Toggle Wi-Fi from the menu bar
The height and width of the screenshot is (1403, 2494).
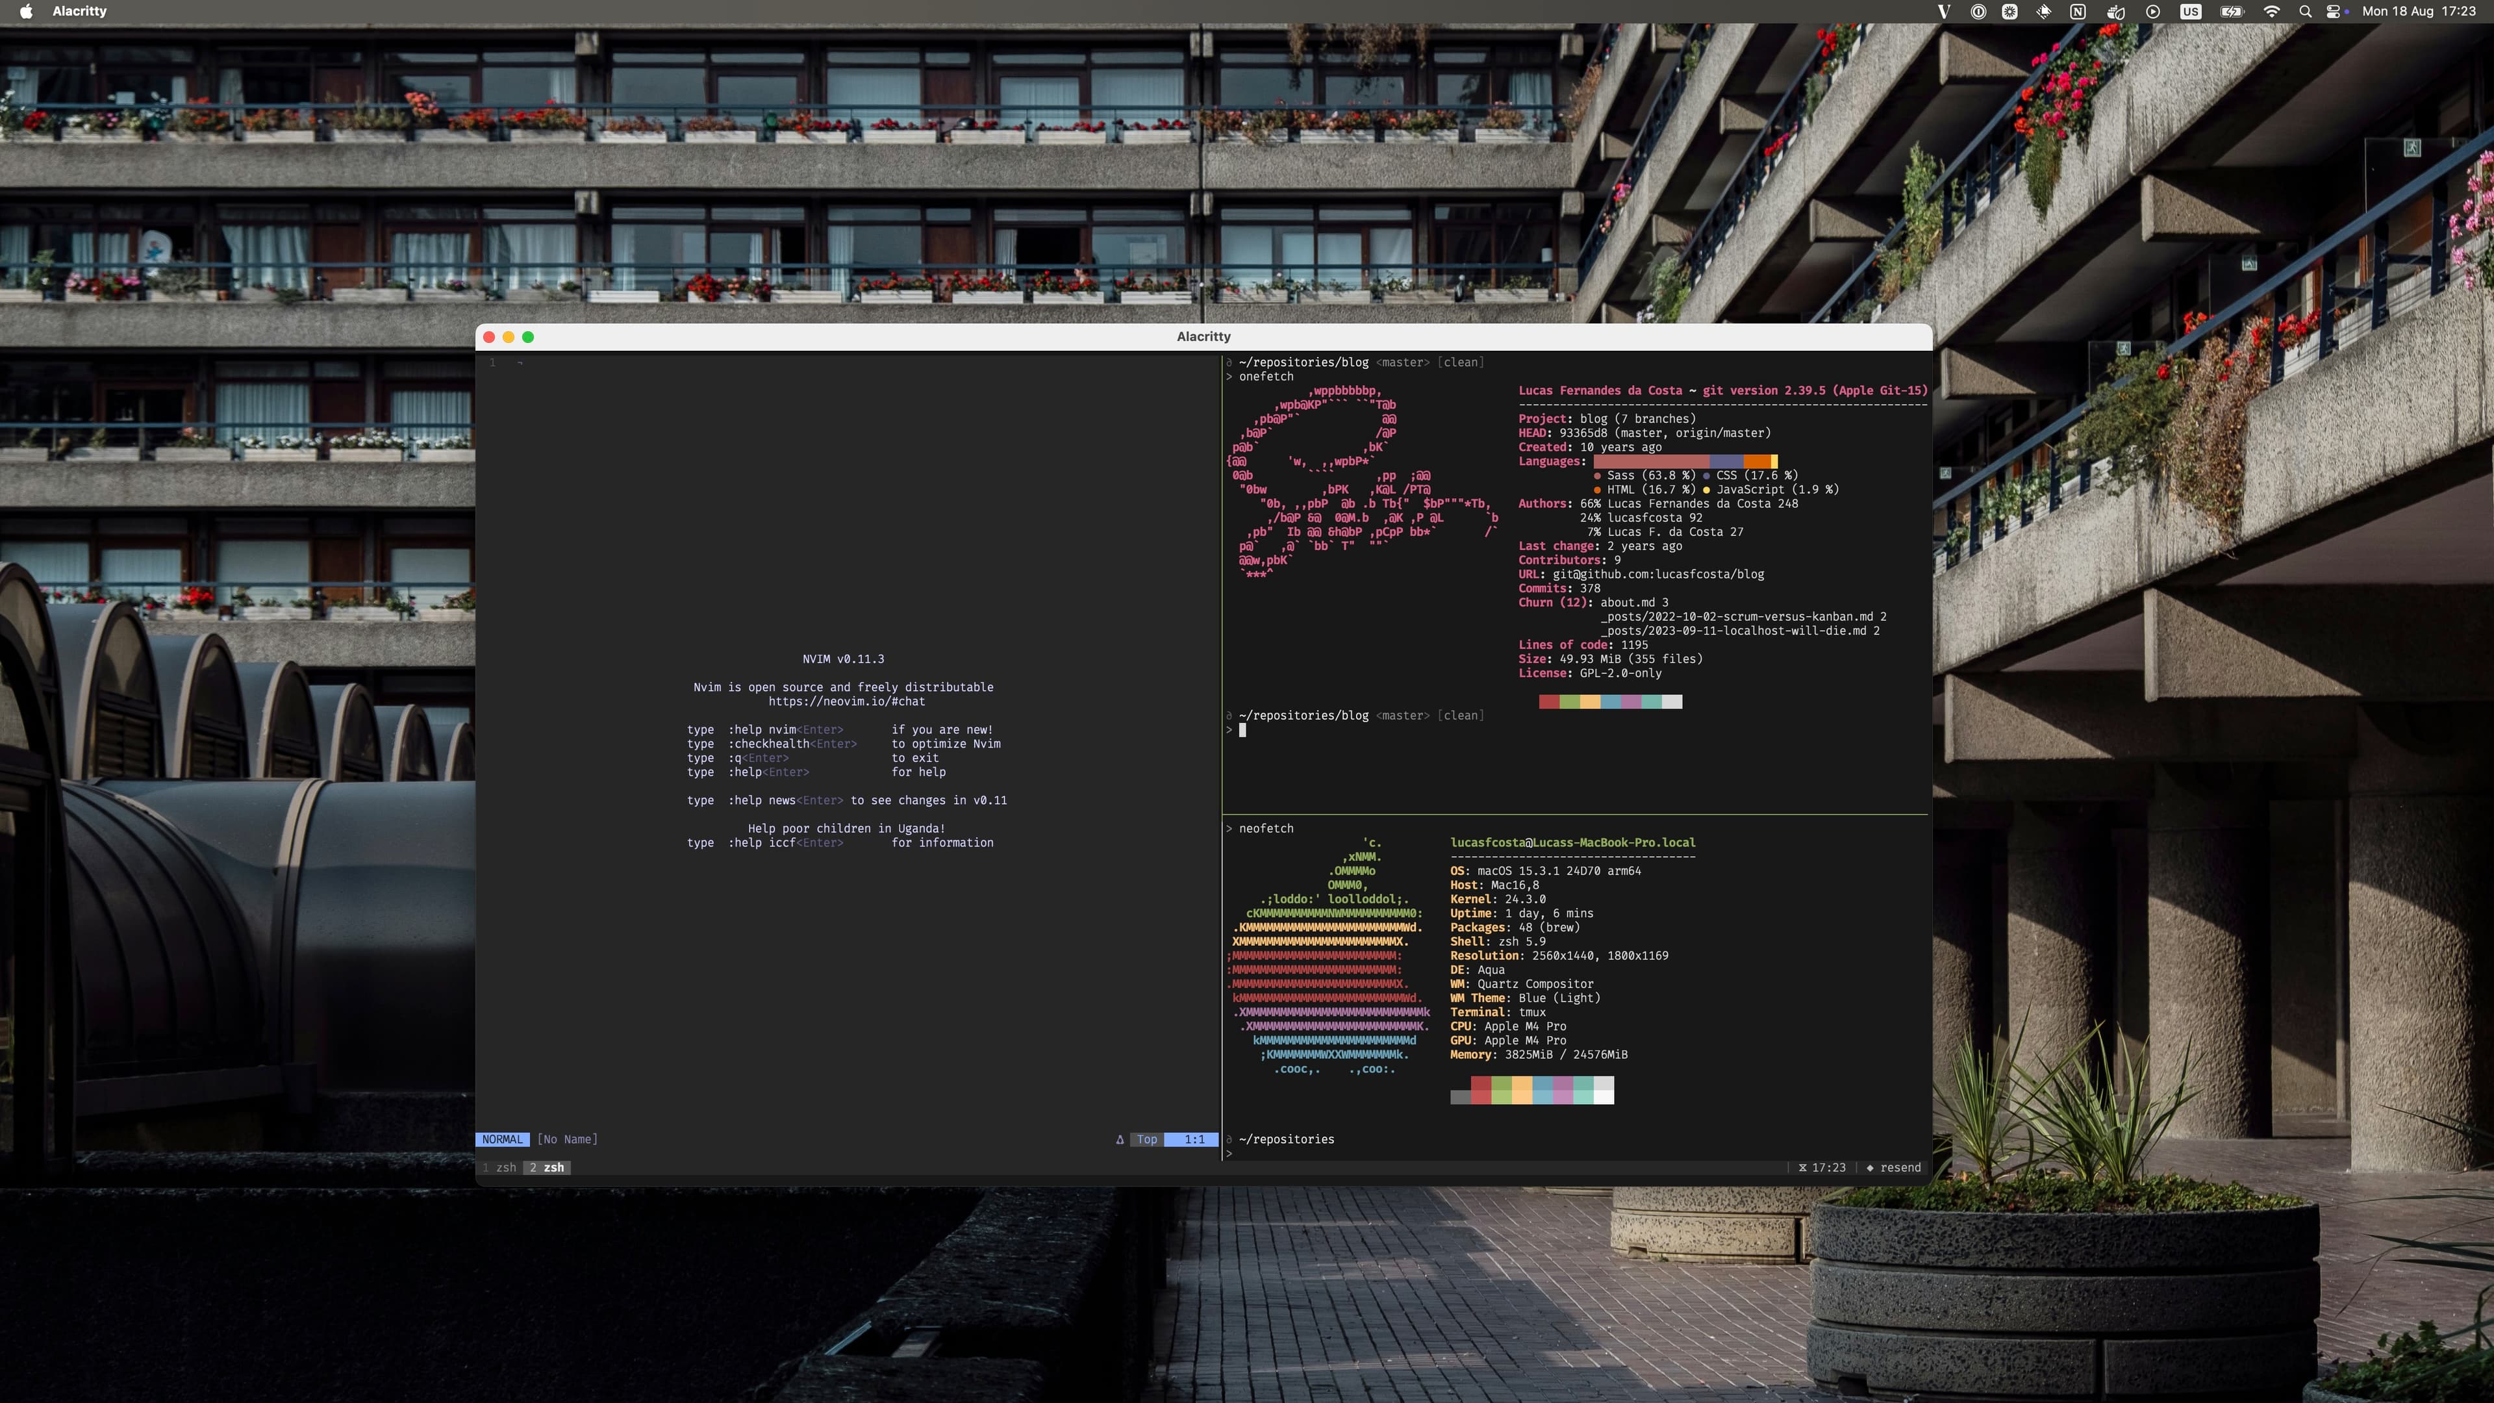[x=2271, y=12]
